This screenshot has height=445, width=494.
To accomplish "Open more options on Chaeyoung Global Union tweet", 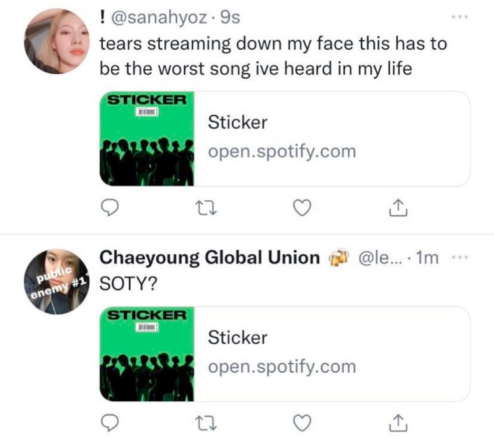I will click(x=458, y=257).
